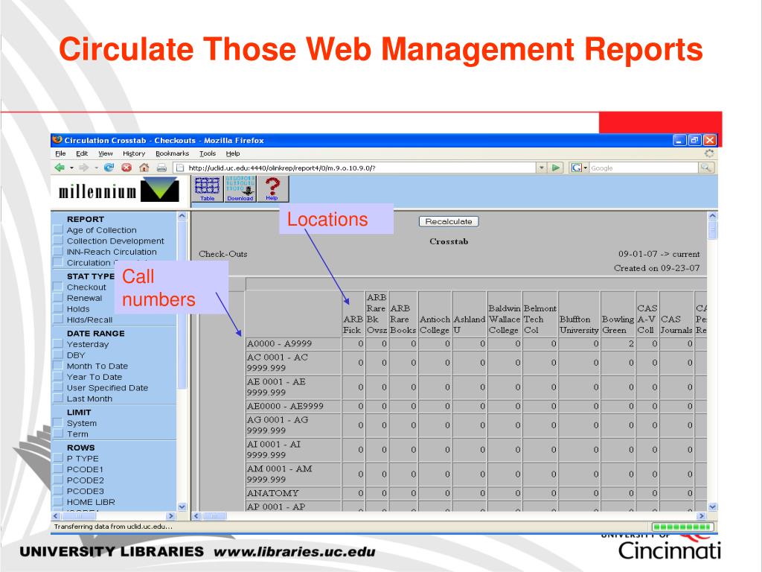The width and height of the screenshot is (762, 572).
Task: Open the Forward button history dropdown arrow
Action: tap(96, 168)
